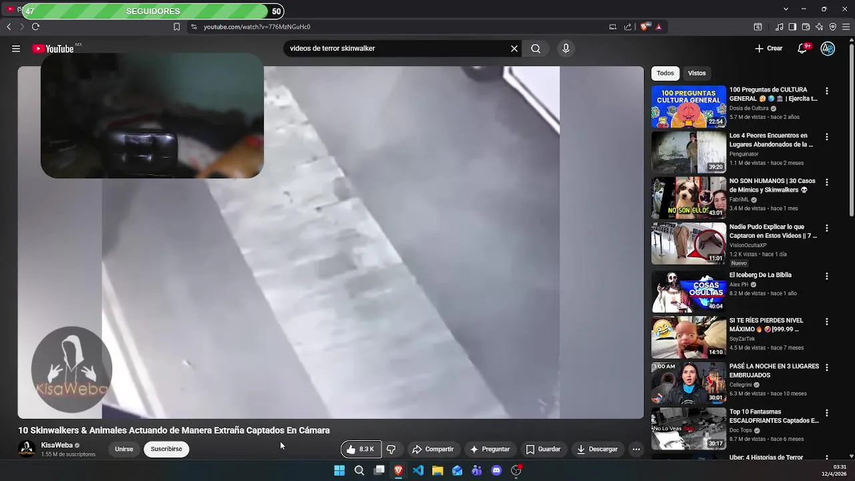The width and height of the screenshot is (855, 481).
Task: Open the Crear button
Action: click(768, 49)
